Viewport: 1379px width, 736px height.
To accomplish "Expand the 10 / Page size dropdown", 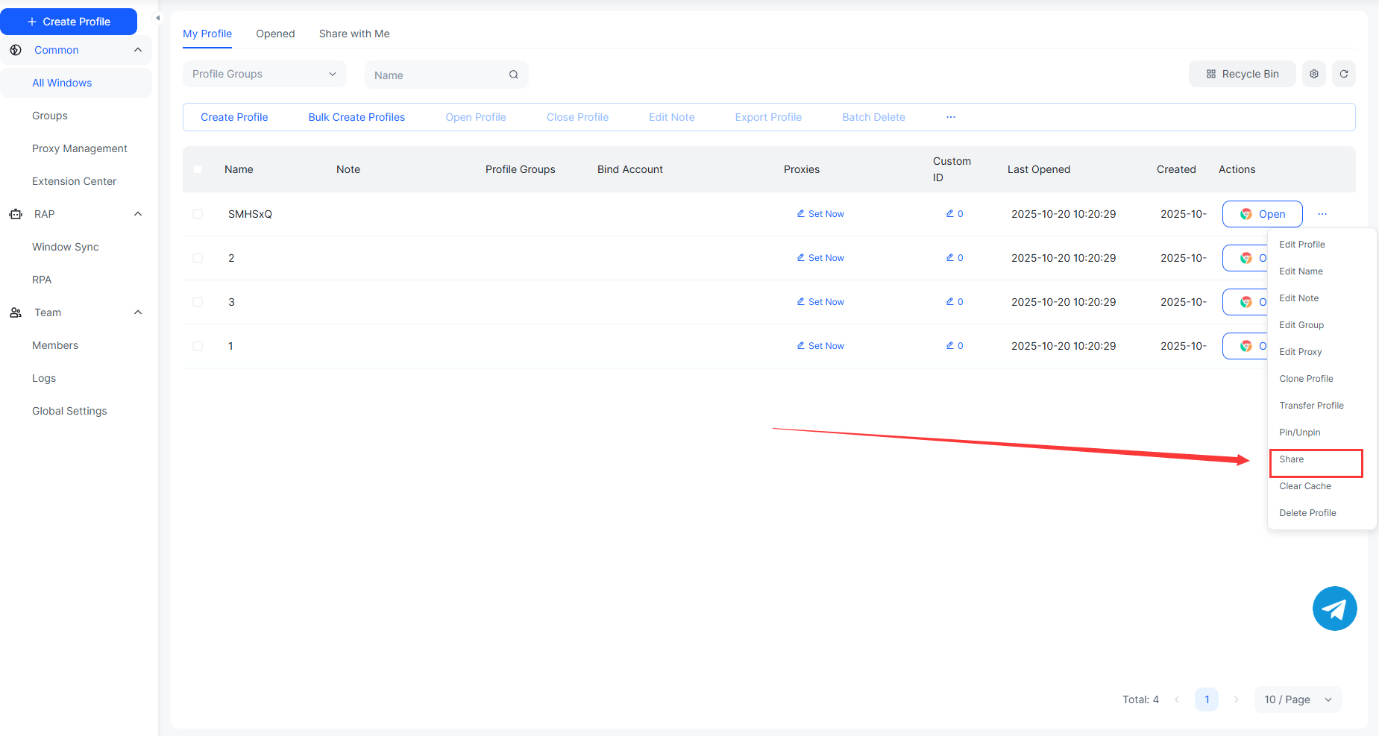I will coord(1298,699).
